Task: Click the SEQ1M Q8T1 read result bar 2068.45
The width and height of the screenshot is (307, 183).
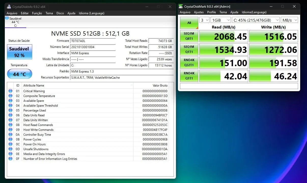Action: pyautogui.click(x=224, y=36)
